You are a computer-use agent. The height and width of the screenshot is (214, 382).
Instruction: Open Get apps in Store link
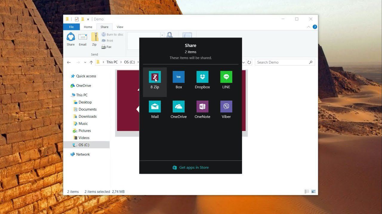191,167
